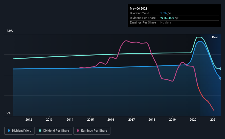Click the 4.0% y-axis label
Image resolution: width=225 pixels, height=139 pixels.
[10, 31]
